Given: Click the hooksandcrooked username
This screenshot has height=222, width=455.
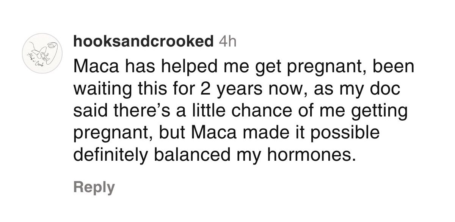Looking at the screenshot, I should [144, 42].
